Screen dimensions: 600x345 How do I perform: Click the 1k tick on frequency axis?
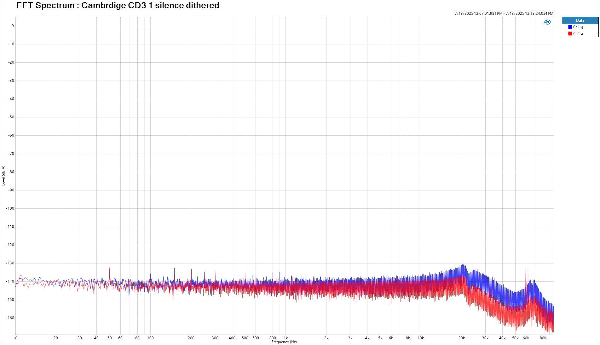click(x=286, y=338)
